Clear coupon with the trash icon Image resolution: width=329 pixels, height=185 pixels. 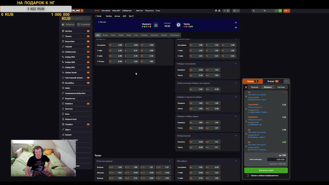click(x=246, y=87)
